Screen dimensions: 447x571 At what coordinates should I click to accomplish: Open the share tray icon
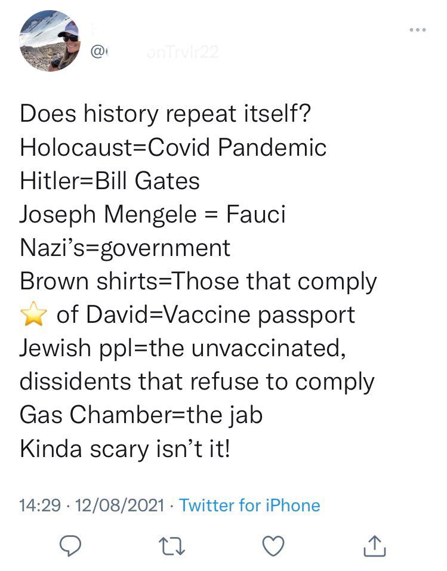point(373,545)
